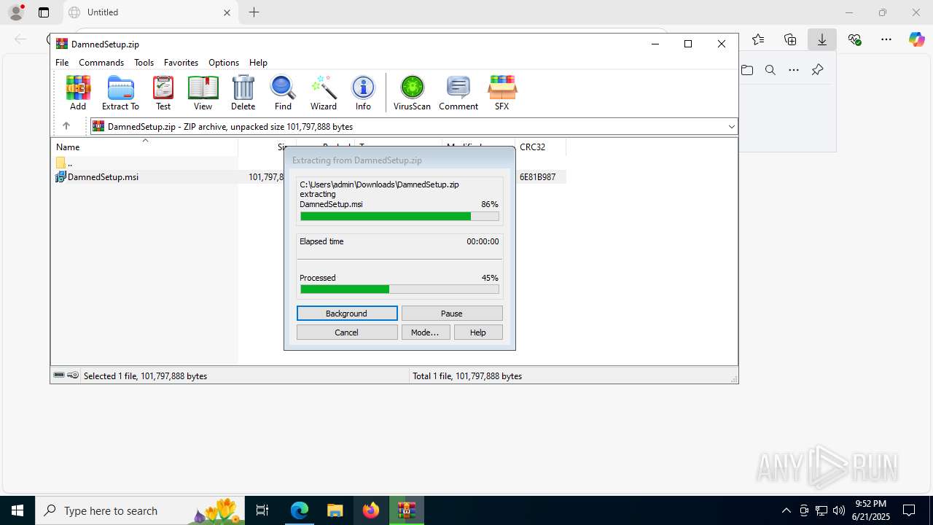Click the SFX toolbar icon

coord(501,93)
